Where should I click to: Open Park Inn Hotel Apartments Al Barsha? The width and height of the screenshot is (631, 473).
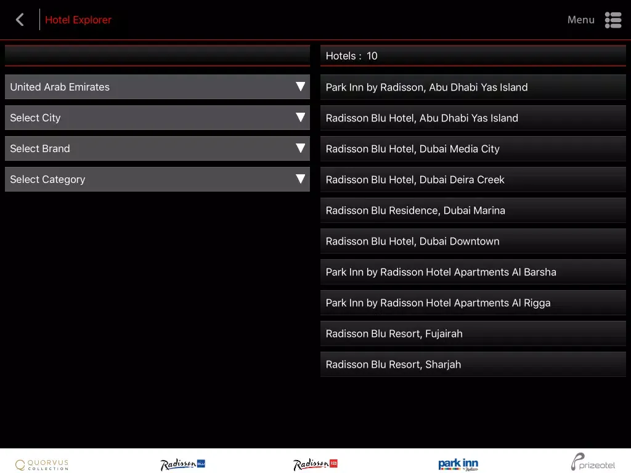[x=473, y=272]
